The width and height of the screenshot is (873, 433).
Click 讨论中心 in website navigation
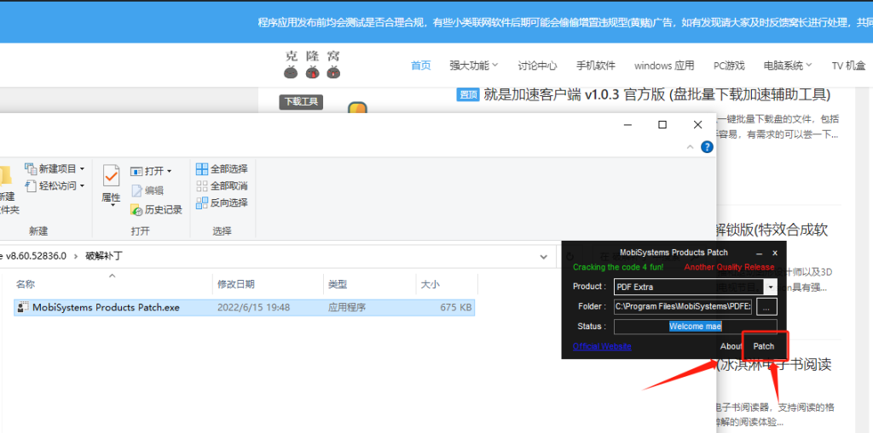tap(537, 66)
